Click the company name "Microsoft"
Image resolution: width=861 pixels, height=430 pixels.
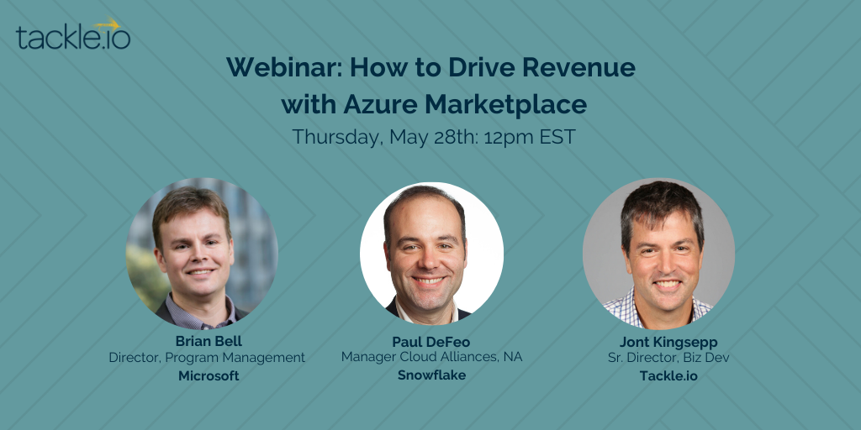click(209, 375)
